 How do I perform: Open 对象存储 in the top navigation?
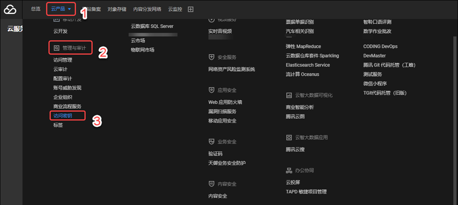117,9
